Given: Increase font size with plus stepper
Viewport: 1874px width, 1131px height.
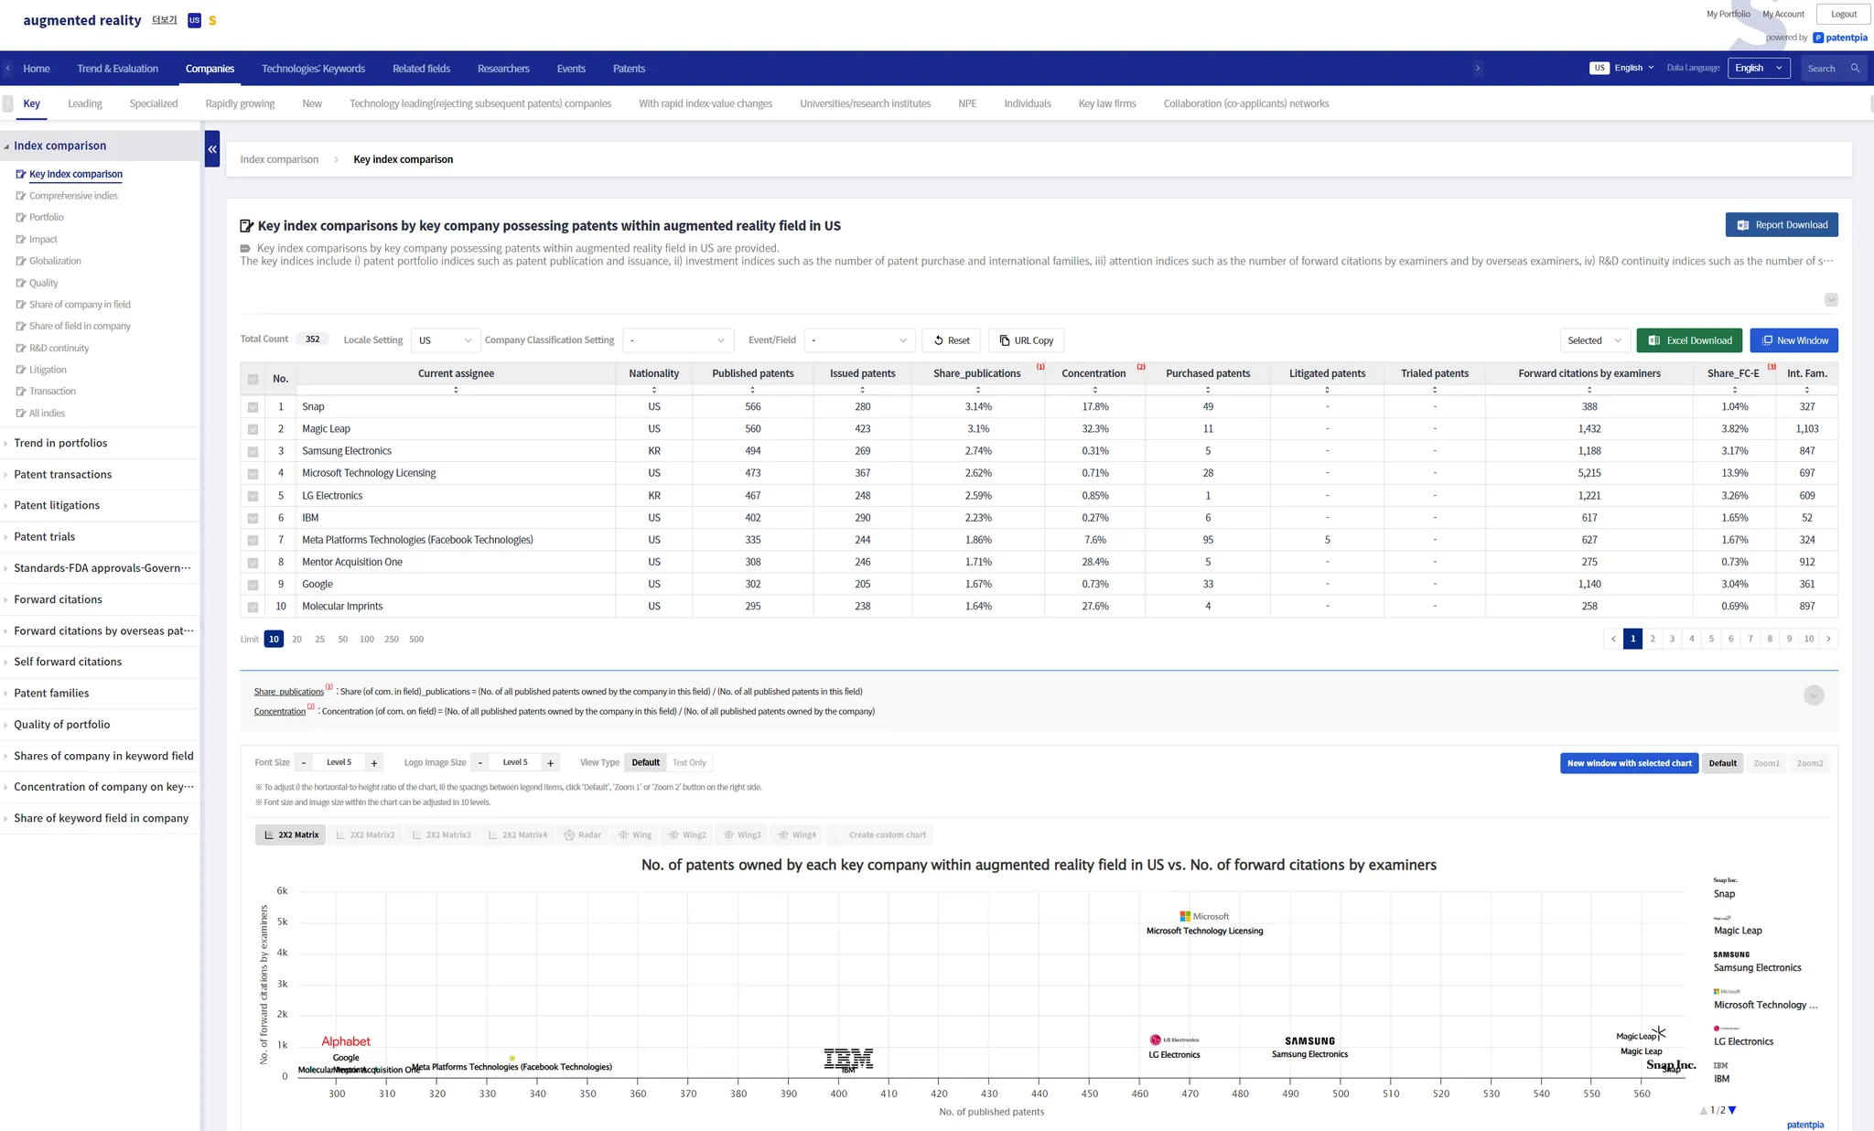Looking at the screenshot, I should pos(374,763).
